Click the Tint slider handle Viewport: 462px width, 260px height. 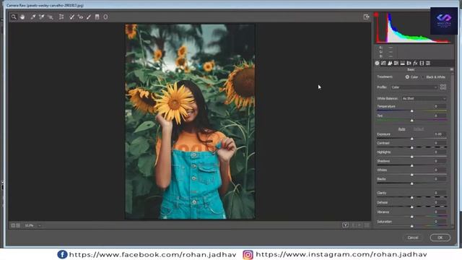(x=412, y=121)
